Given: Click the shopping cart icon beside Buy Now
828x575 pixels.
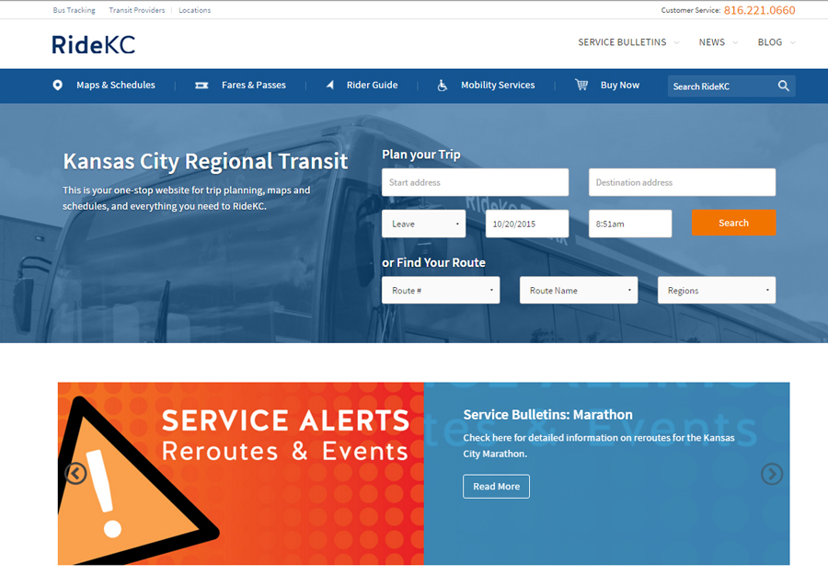Looking at the screenshot, I should point(581,85).
